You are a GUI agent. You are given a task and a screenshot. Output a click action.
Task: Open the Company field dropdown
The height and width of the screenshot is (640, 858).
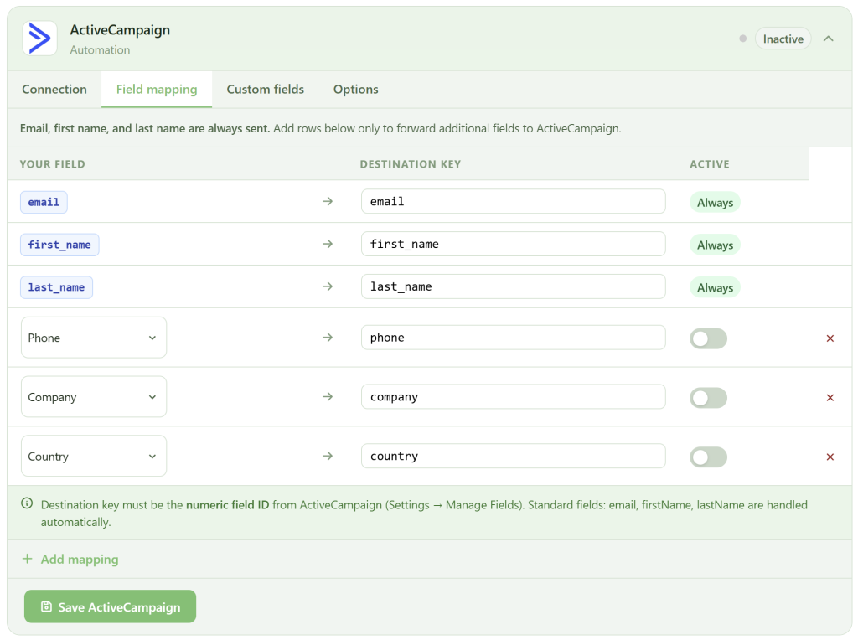tap(94, 396)
